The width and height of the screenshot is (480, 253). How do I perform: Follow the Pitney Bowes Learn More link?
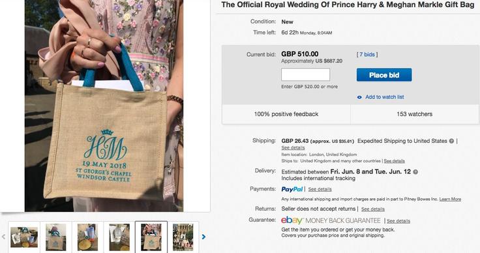[450, 199]
